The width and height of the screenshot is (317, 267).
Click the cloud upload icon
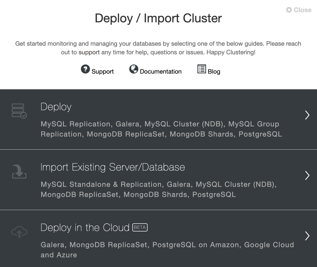[x=19, y=232]
